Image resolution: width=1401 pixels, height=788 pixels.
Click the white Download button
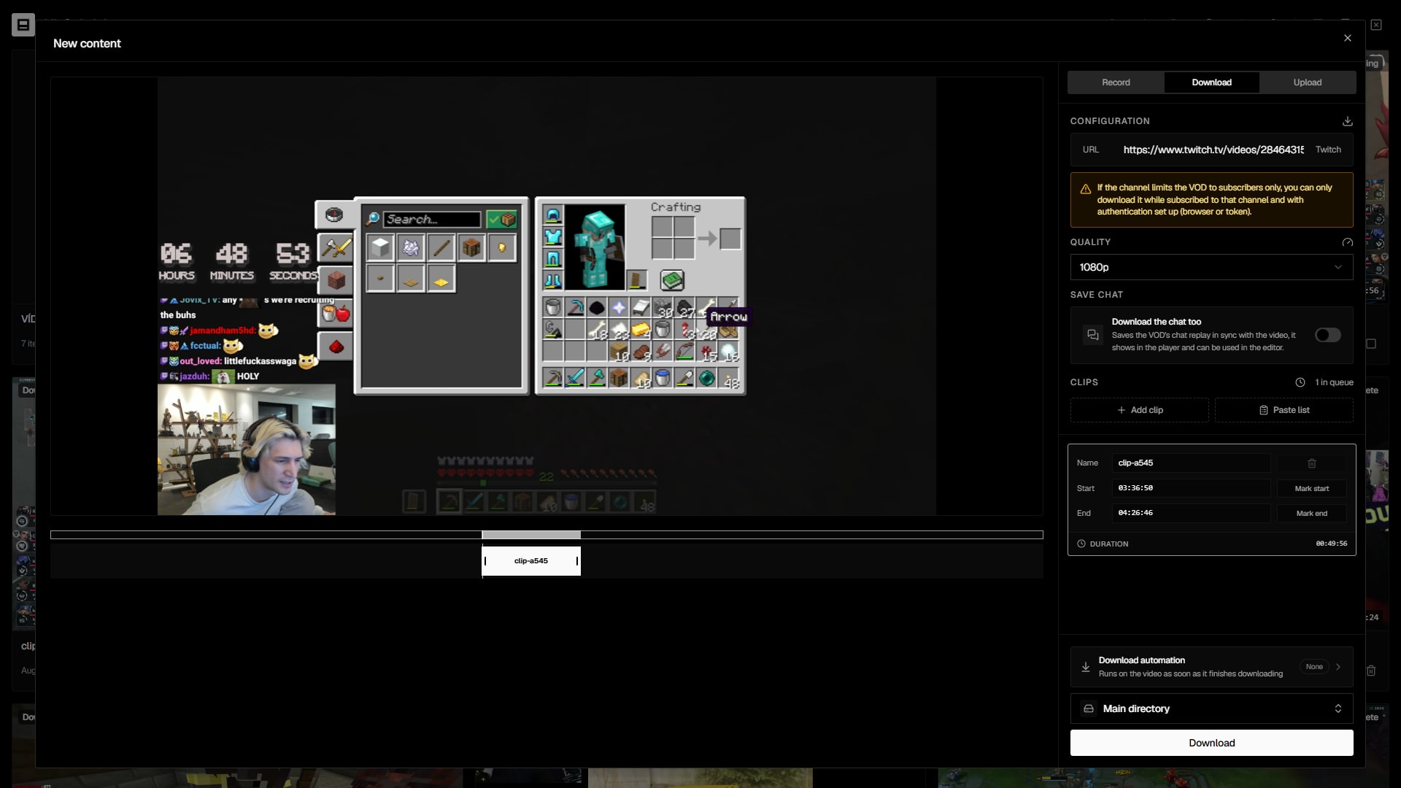pos(1211,743)
